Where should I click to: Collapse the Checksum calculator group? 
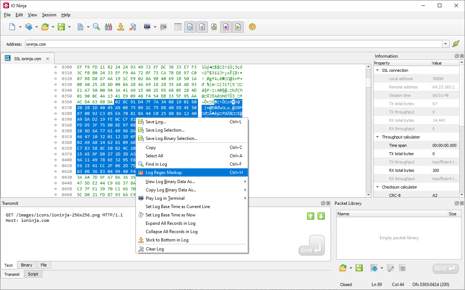point(377,187)
